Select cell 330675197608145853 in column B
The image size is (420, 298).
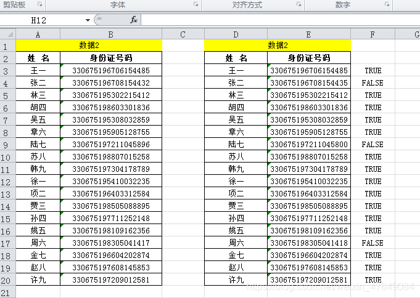tap(111, 267)
